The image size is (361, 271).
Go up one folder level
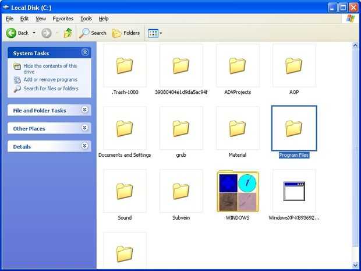68,33
